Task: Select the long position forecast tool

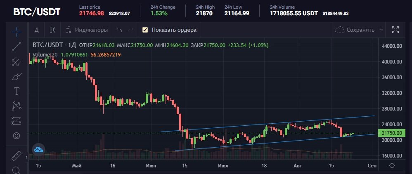Action: [17, 121]
